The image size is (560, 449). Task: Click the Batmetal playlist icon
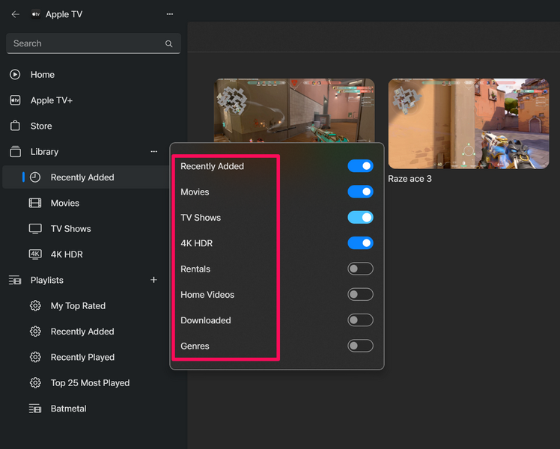(x=35, y=409)
